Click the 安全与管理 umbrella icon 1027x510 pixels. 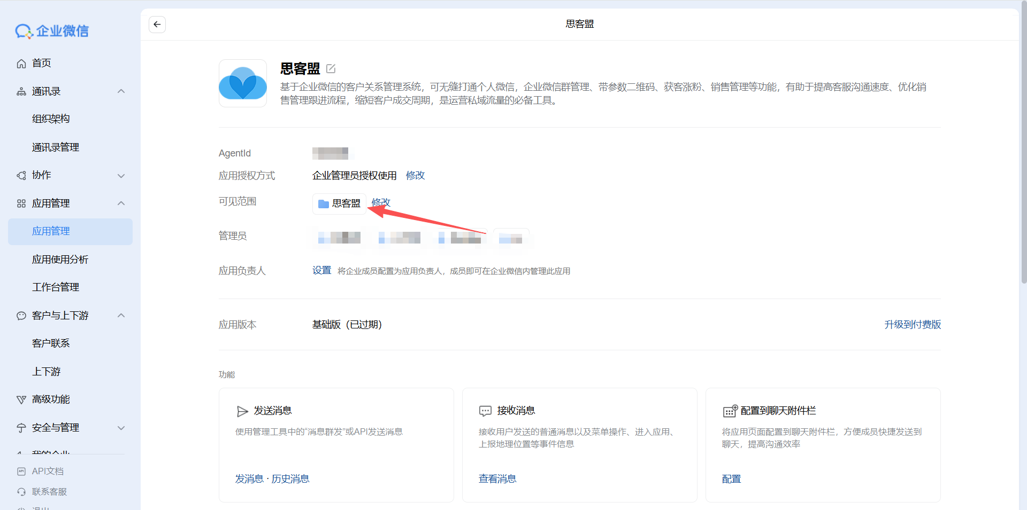(21, 428)
